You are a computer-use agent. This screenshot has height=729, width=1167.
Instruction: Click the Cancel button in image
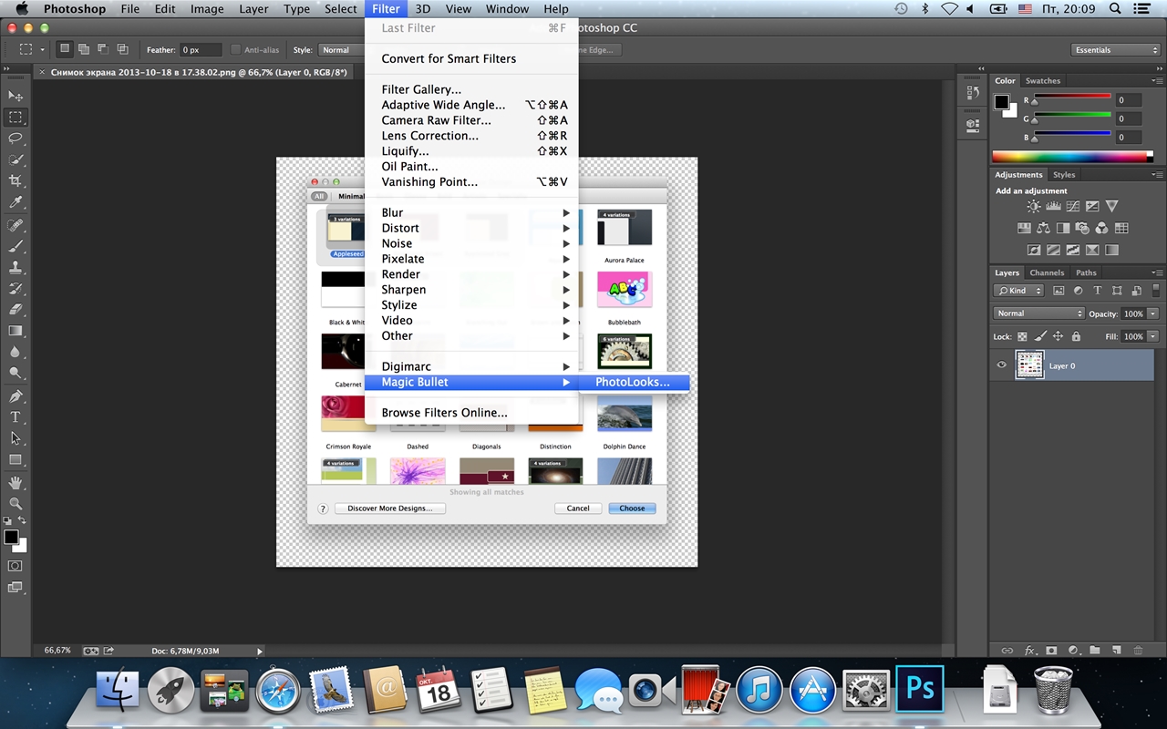pos(578,508)
